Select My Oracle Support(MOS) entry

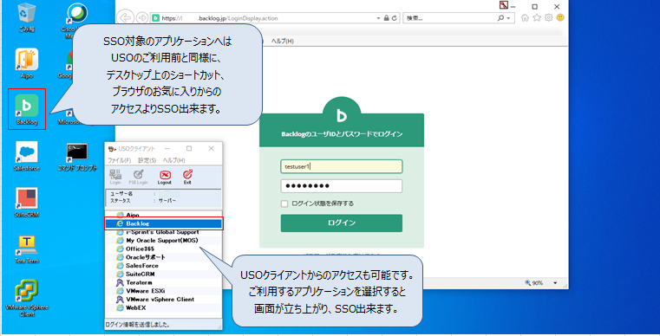[163, 241]
